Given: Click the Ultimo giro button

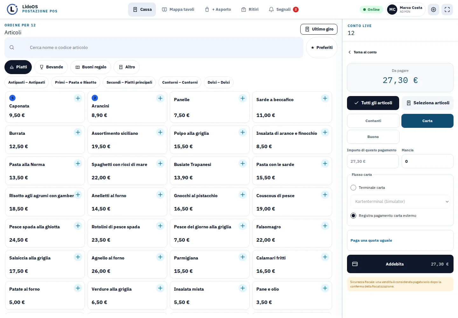Looking at the screenshot, I should coord(319,29).
